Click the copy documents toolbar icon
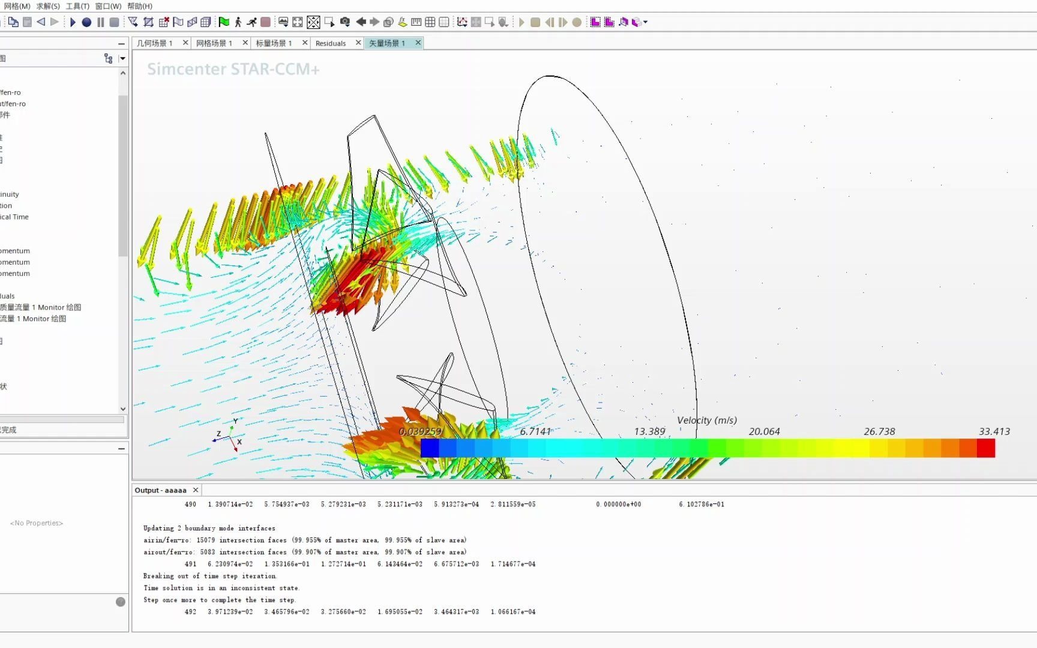The image size is (1037, 648). click(x=13, y=22)
